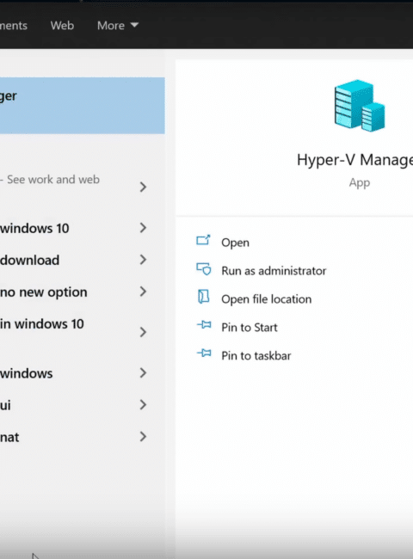This screenshot has height=559, width=413.
Task: Open the Hyper-V Manager app icon
Action: click(x=359, y=106)
